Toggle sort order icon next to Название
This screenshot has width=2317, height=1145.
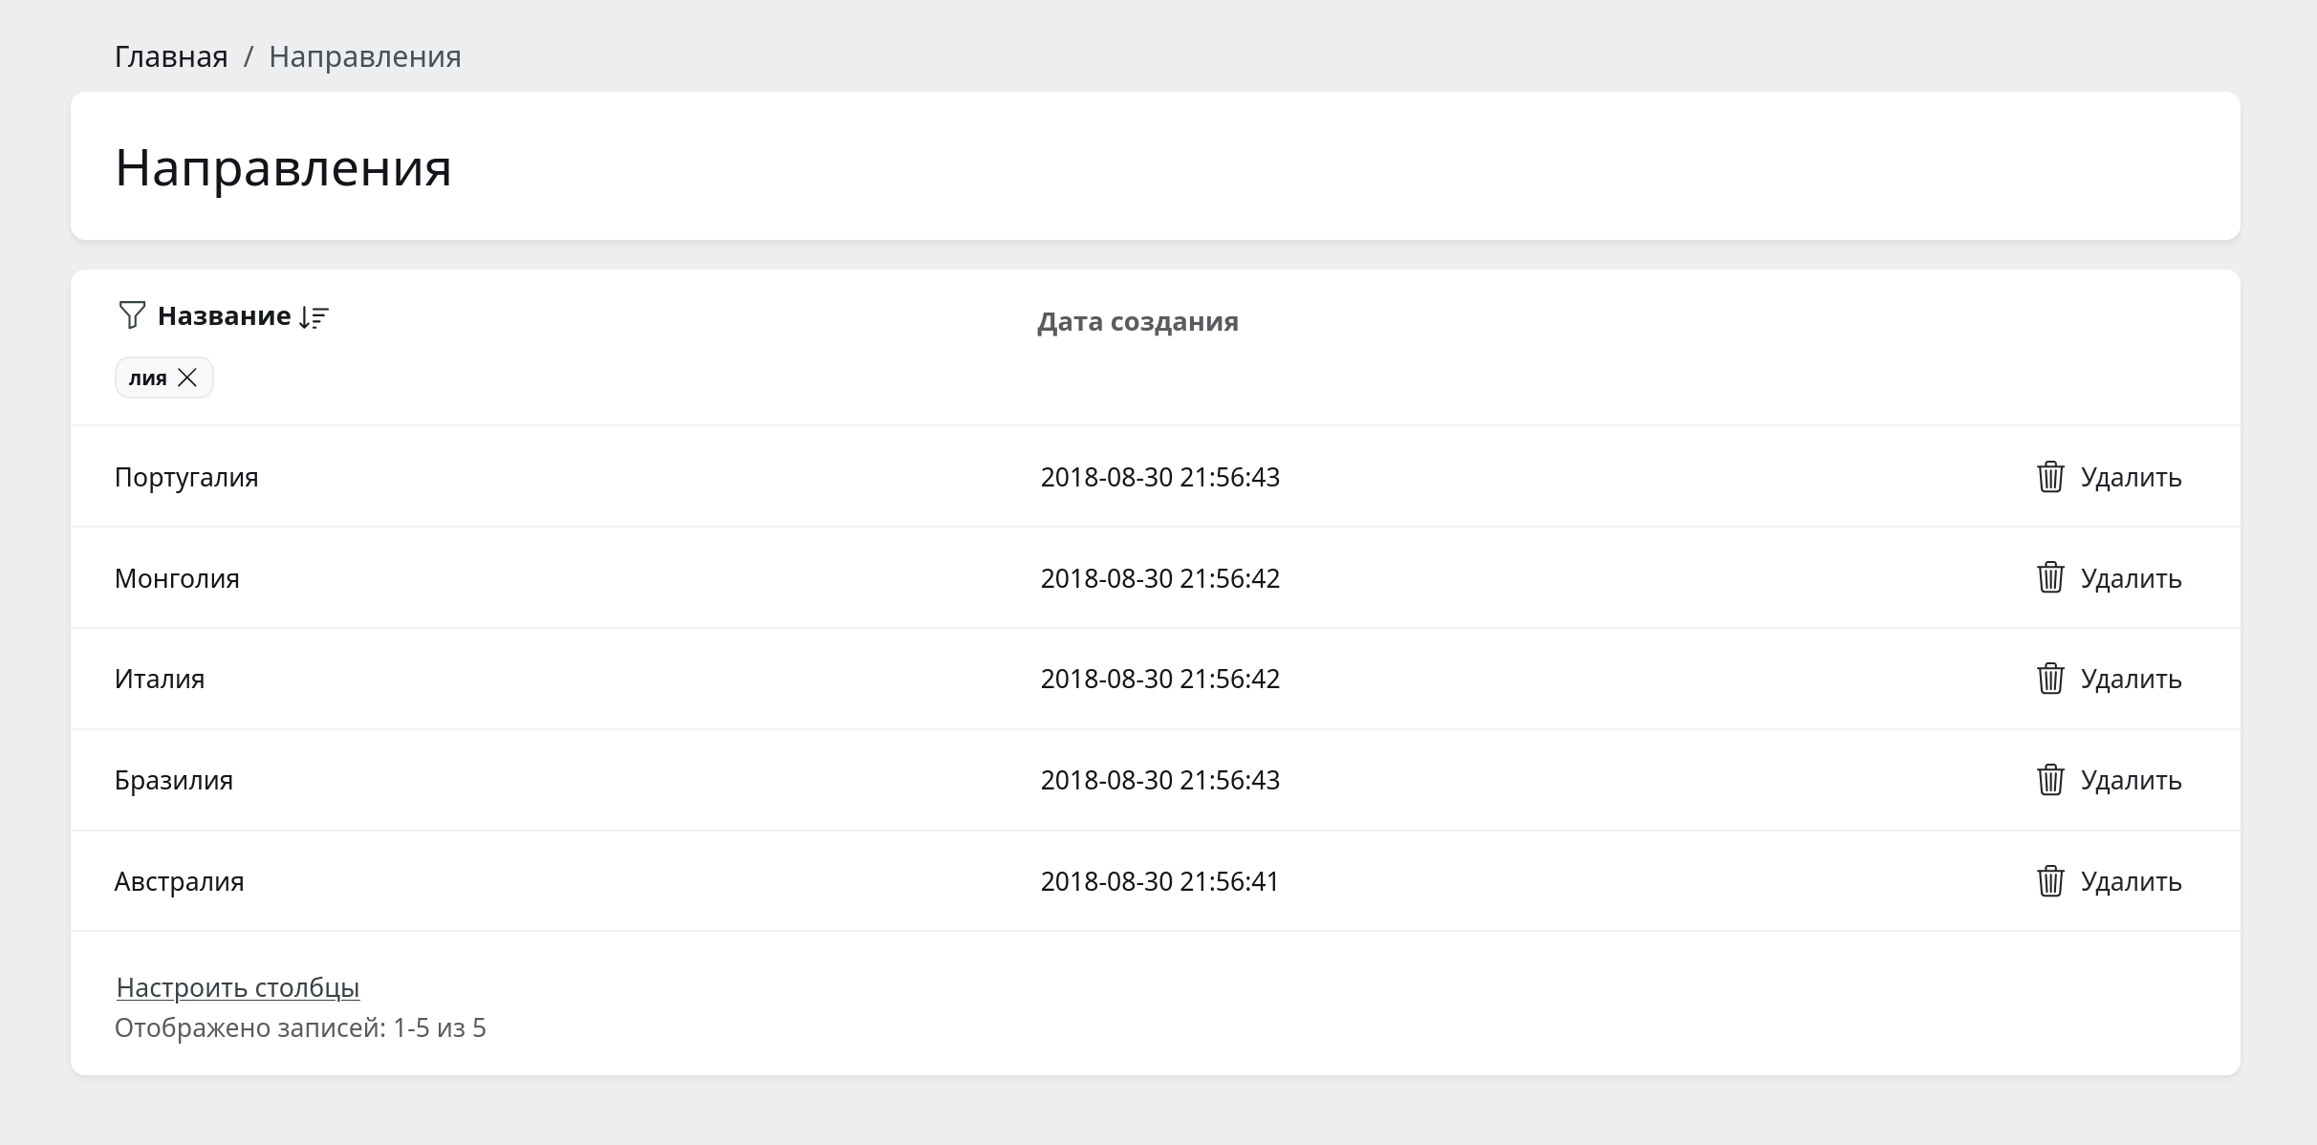click(x=314, y=317)
